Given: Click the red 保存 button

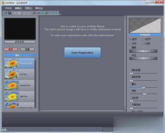Looking at the screenshot, I should [11, 49].
